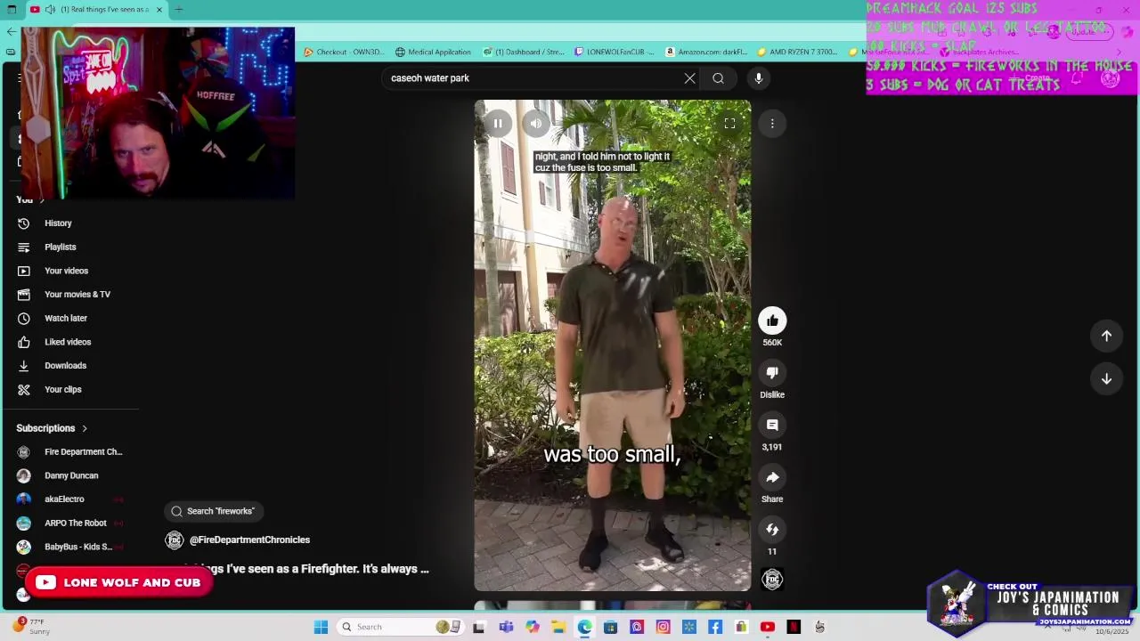Click the Windows taskbar Search box
1140x641 pixels.
[x=401, y=627]
